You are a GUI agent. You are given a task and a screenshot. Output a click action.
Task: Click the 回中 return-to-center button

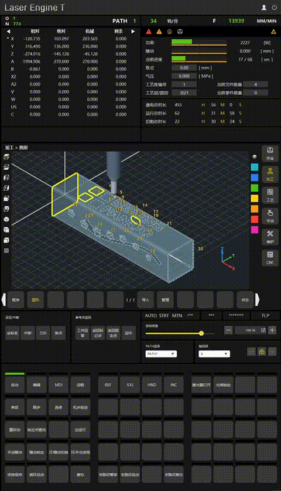(129, 333)
